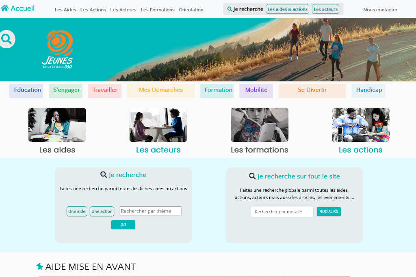The height and width of the screenshot is (277, 416).
Task: Select the Une aide filter
Action: tap(76, 211)
